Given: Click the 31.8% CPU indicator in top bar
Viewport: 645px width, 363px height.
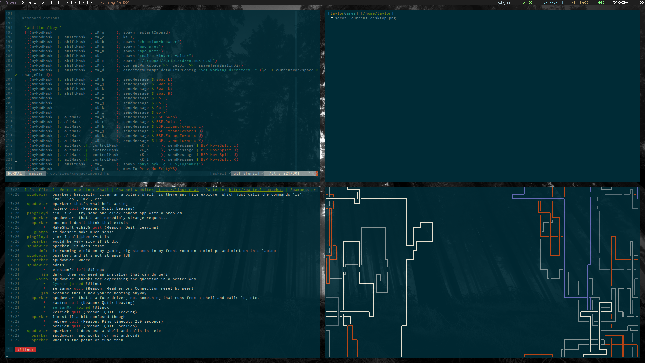Looking at the screenshot, I should coord(528,3).
